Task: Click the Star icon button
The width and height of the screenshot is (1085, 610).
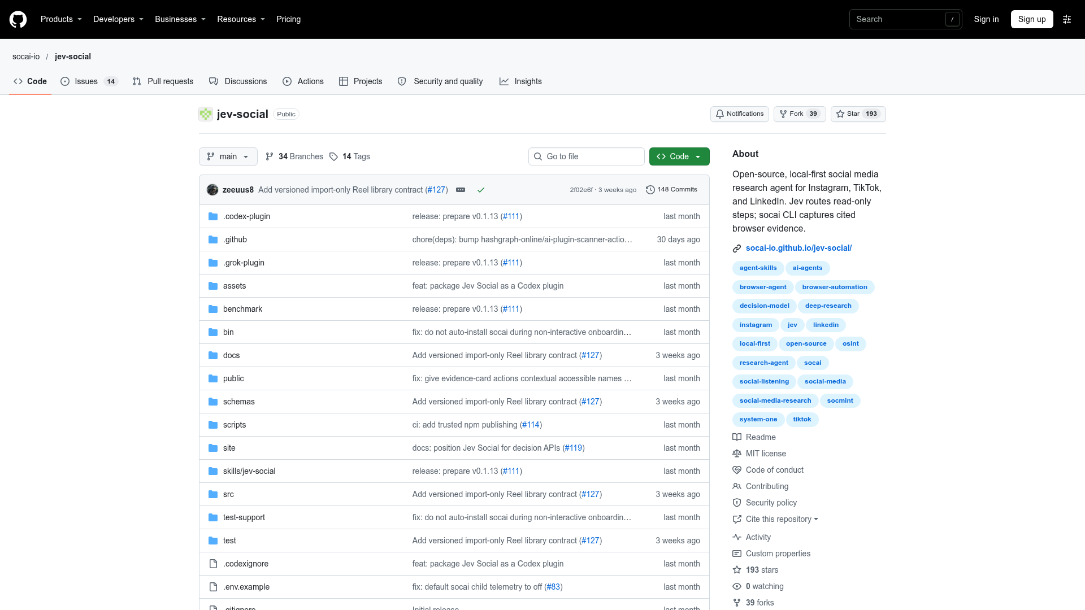Action: [x=858, y=114]
